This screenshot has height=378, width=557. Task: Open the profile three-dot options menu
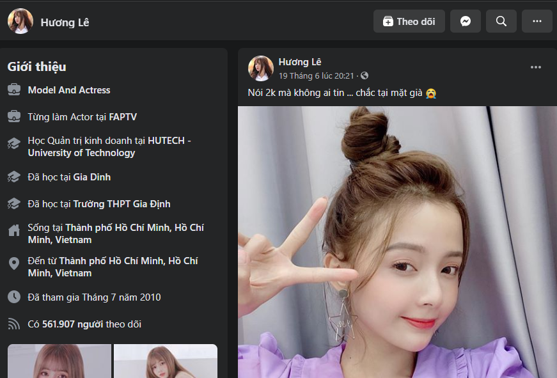[537, 21]
